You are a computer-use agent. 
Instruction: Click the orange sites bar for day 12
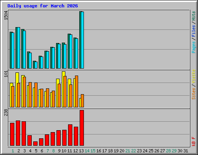pos(77,91)
